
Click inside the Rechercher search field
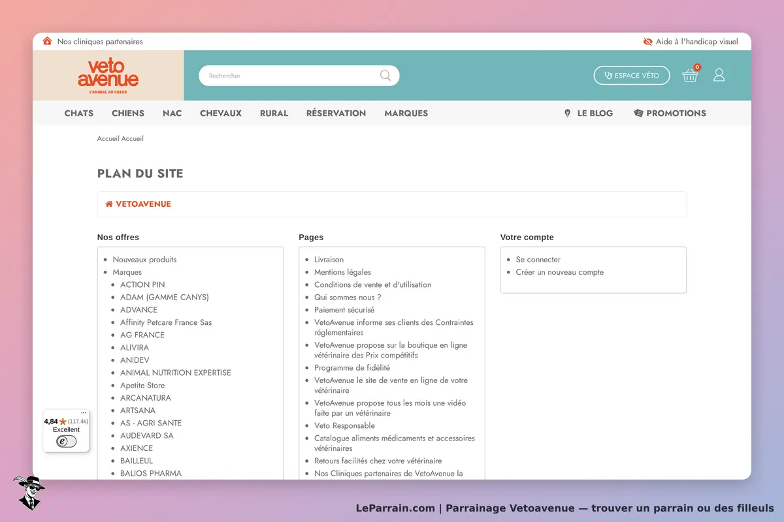(x=291, y=76)
